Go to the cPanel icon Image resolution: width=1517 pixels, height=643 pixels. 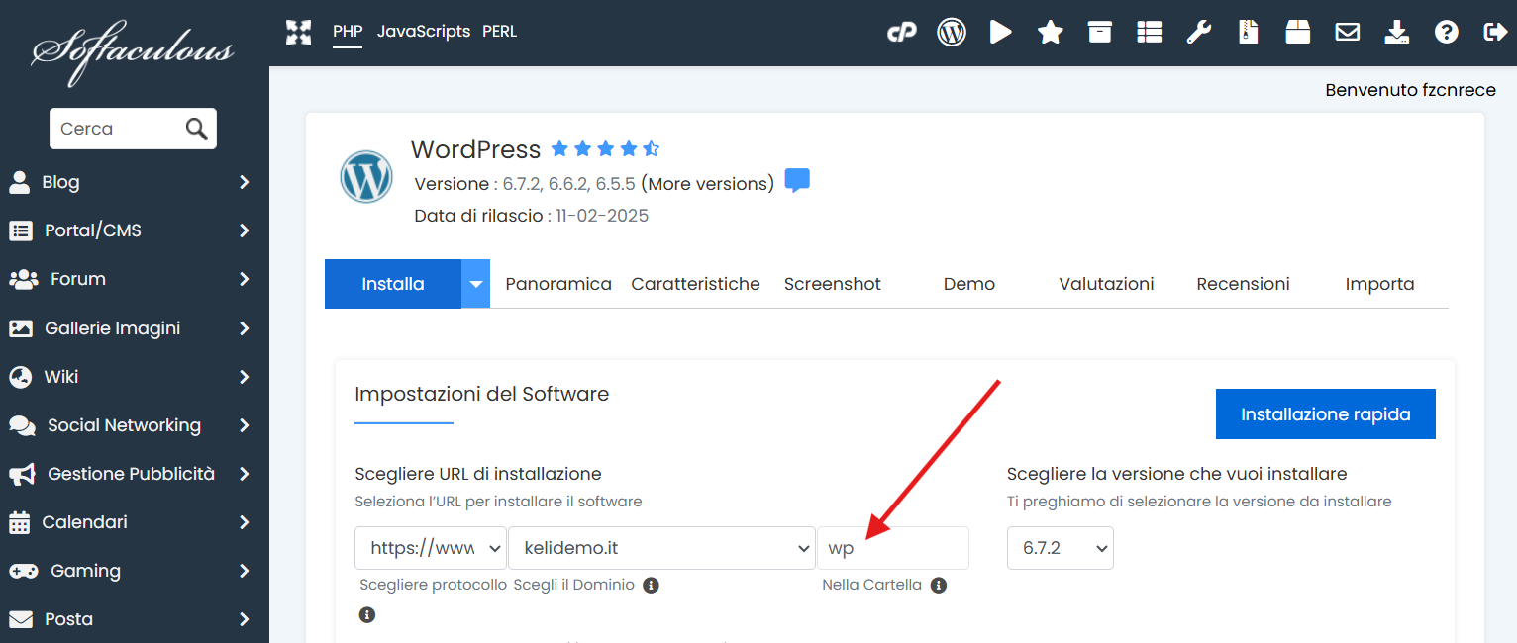[901, 33]
